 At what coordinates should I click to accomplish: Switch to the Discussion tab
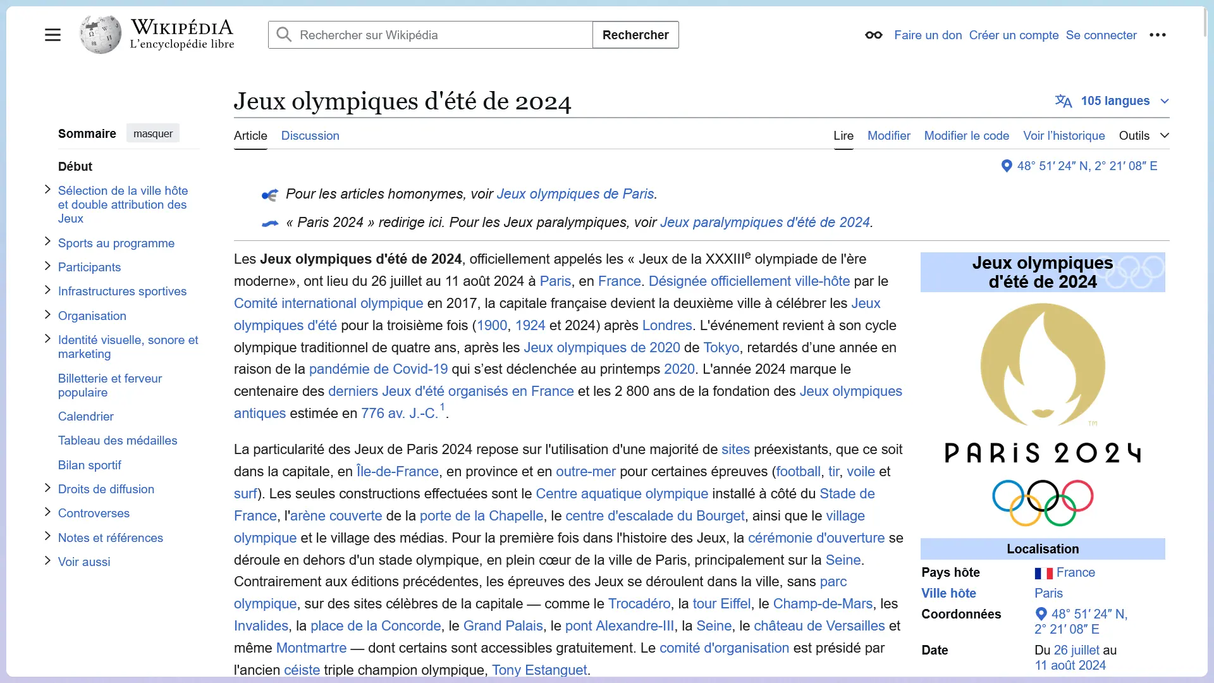(x=310, y=135)
